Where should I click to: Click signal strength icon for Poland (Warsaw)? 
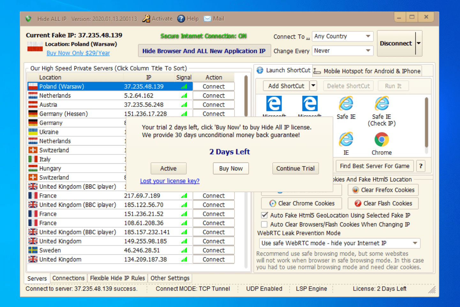pyautogui.click(x=184, y=86)
